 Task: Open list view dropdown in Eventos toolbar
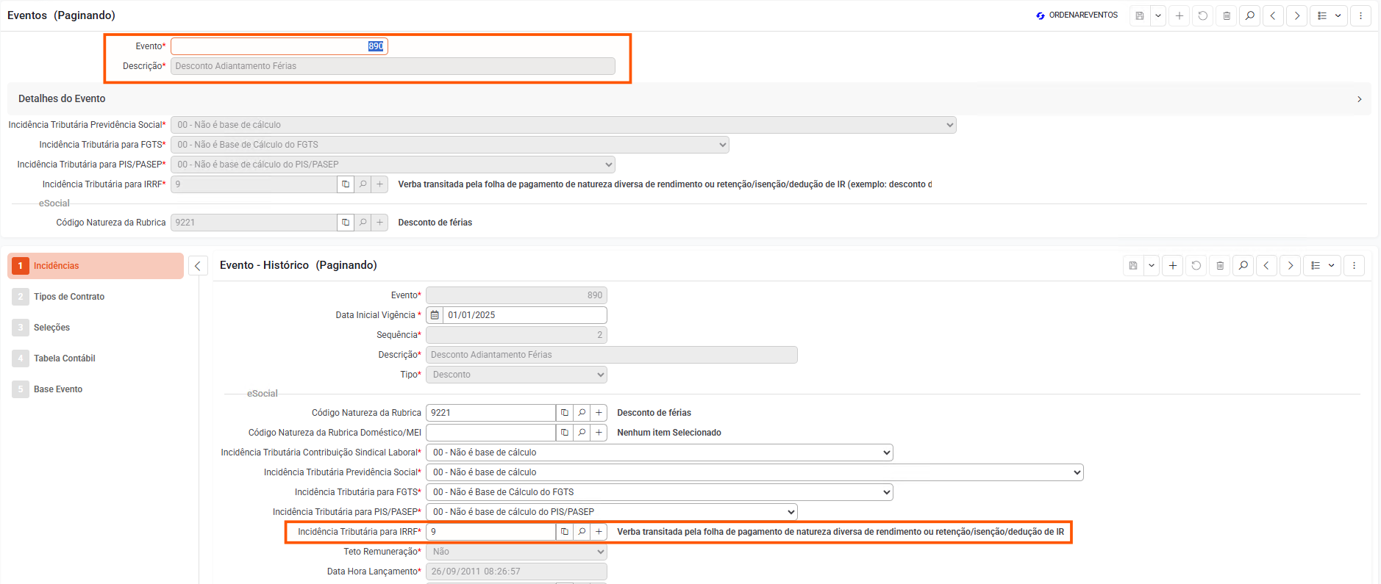[x=1329, y=15]
